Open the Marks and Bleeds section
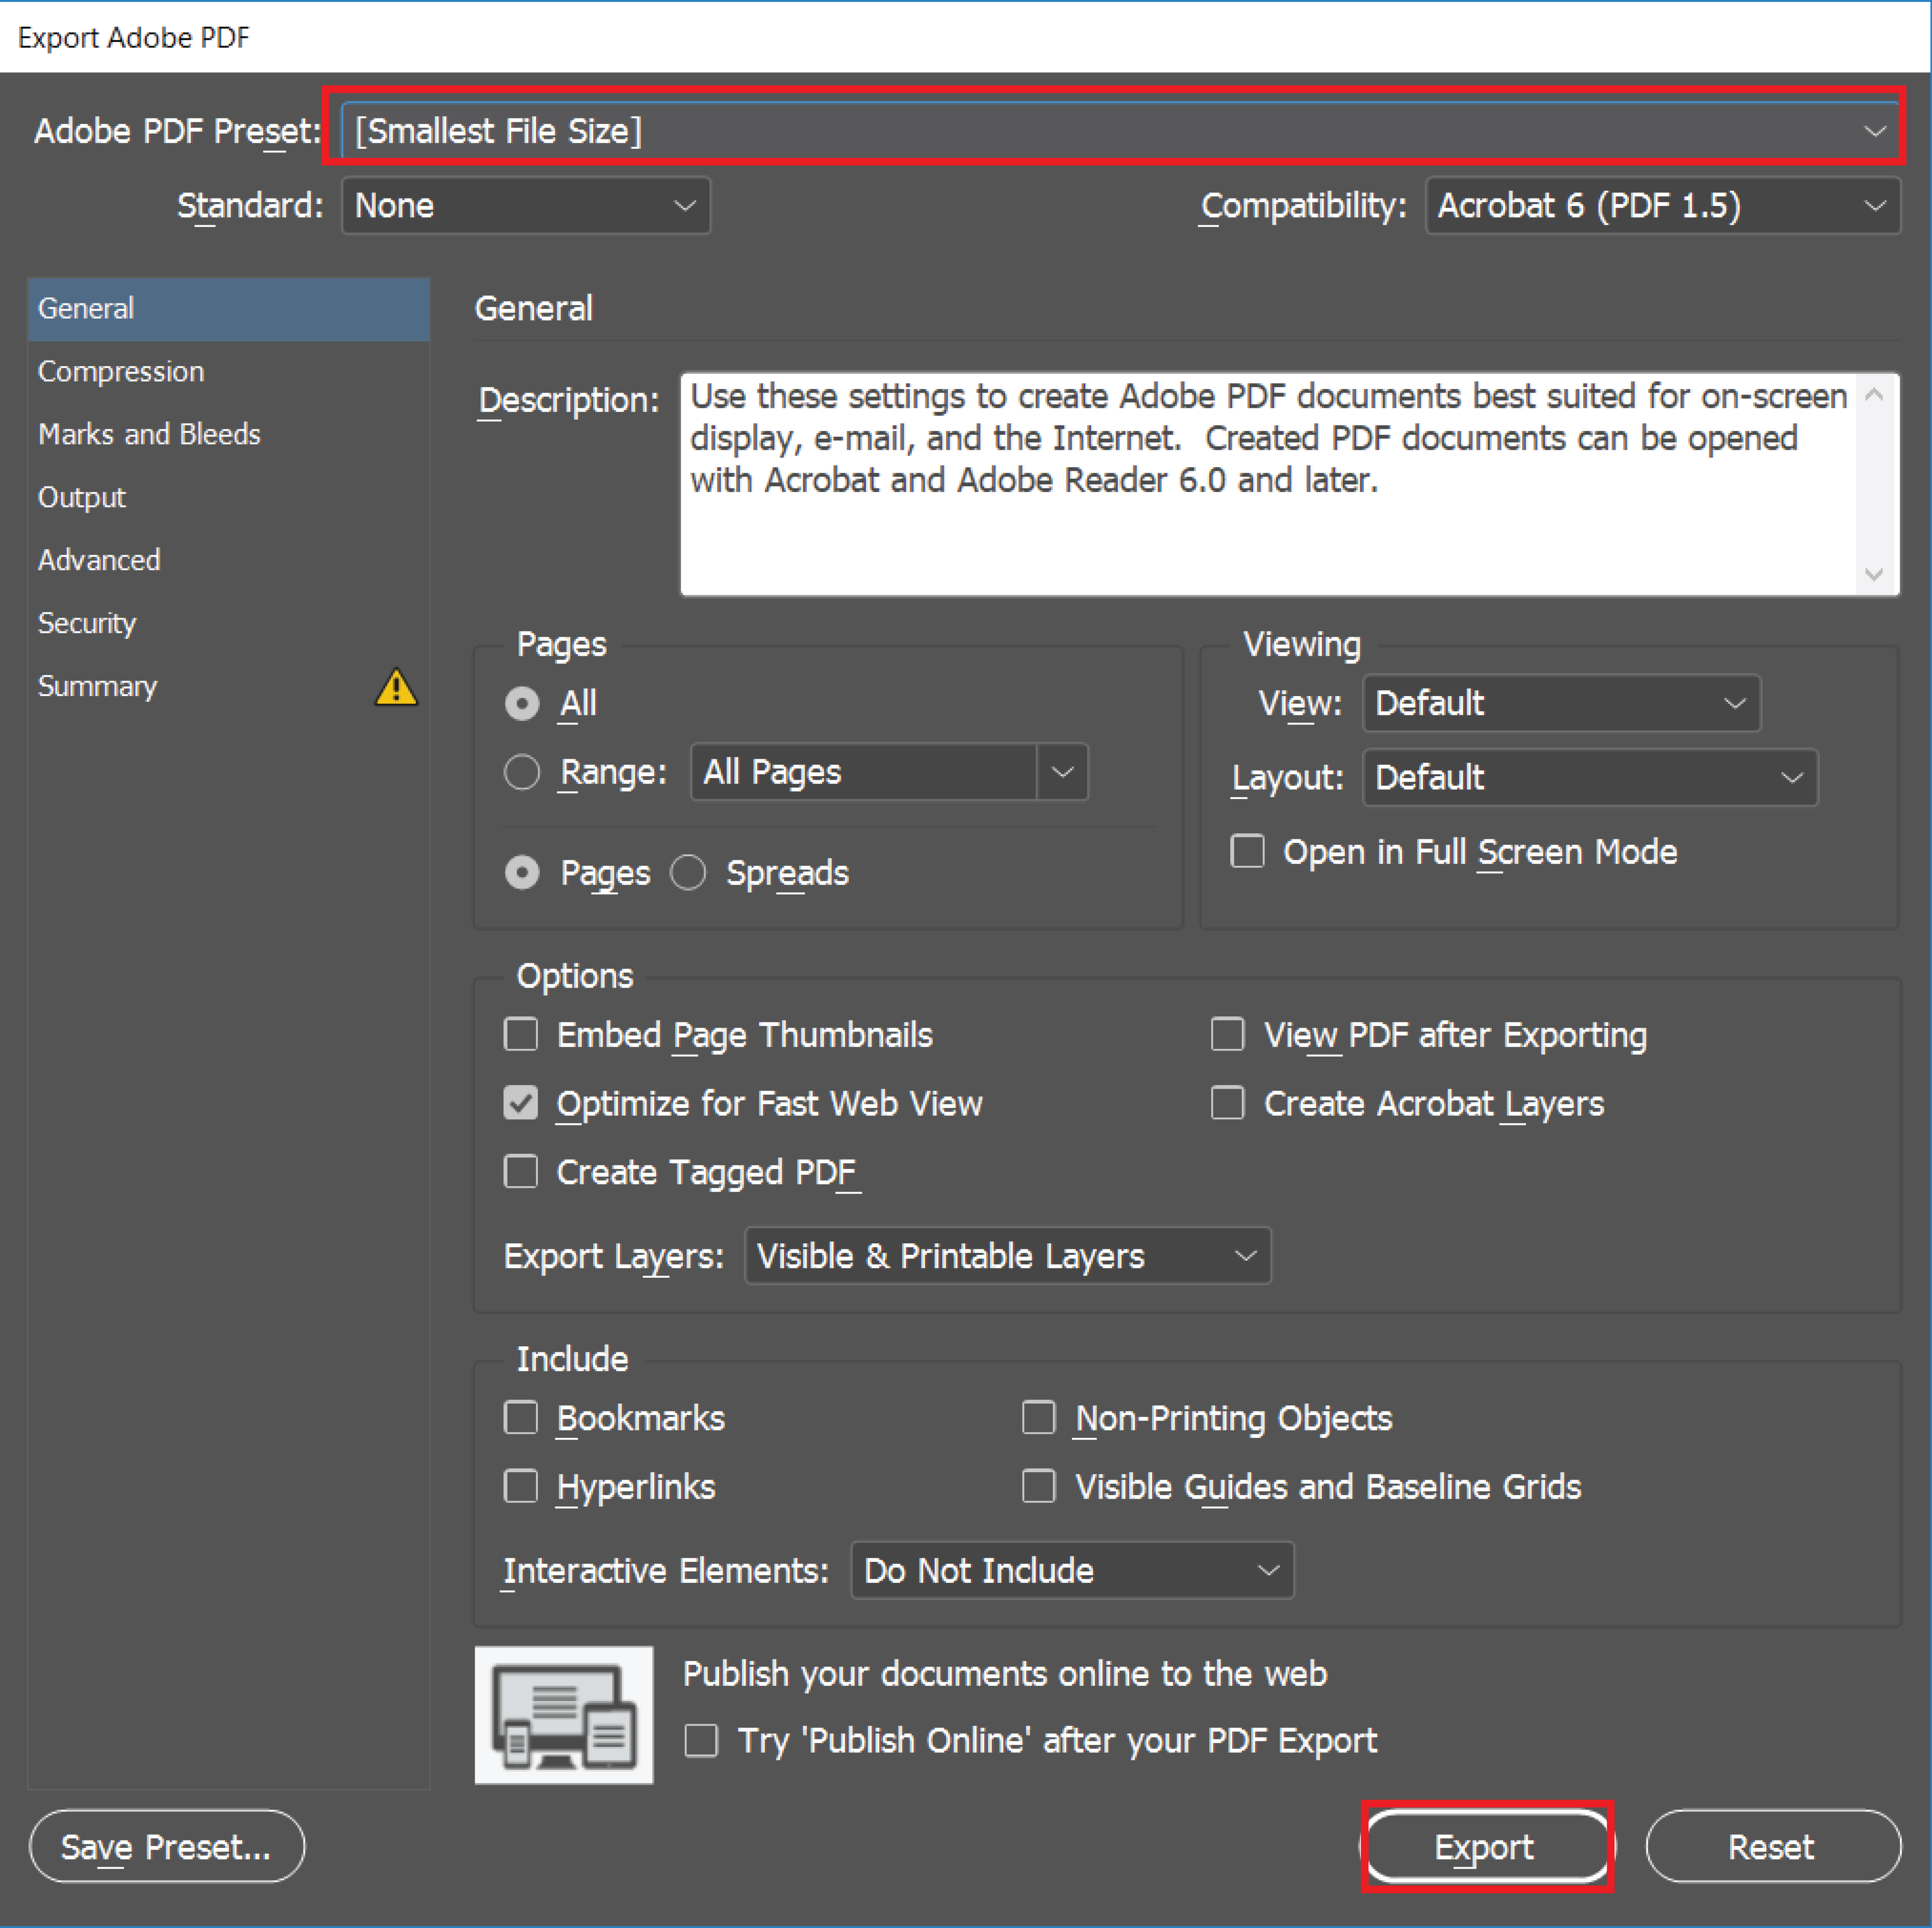Screen dimensions: 1932x1928 tap(149, 434)
